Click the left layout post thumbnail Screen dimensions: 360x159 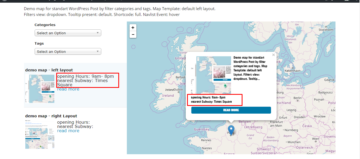(x=40, y=89)
